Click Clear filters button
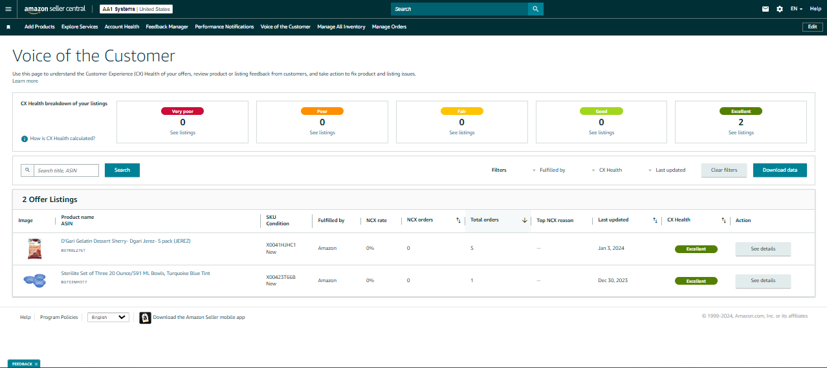Image resolution: width=827 pixels, height=368 pixels. coord(724,170)
